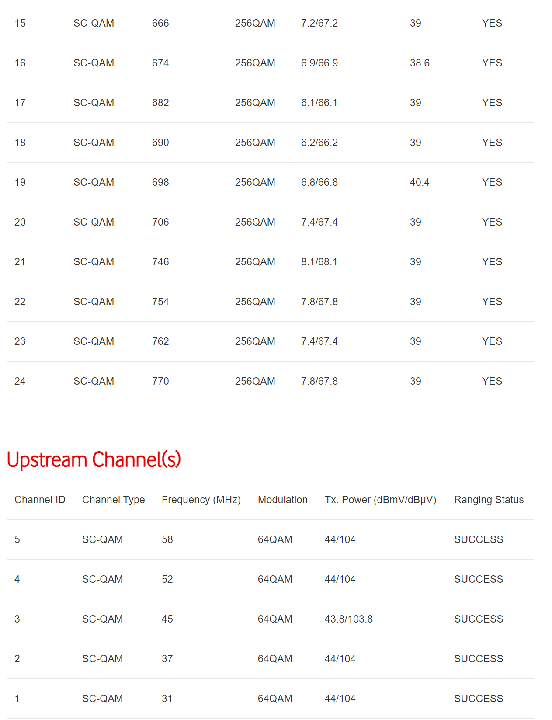Image resolution: width=552 pixels, height=720 pixels.
Task: Click 64QAM modulation for upstream channel 2
Action: tap(275, 659)
